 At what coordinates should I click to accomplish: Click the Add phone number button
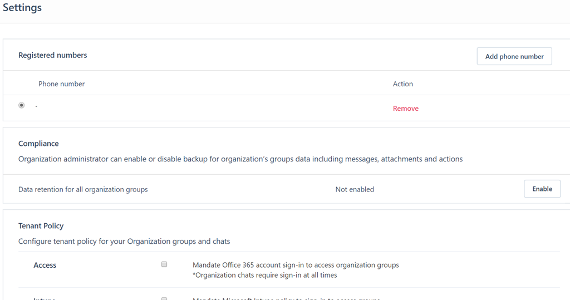coord(514,56)
